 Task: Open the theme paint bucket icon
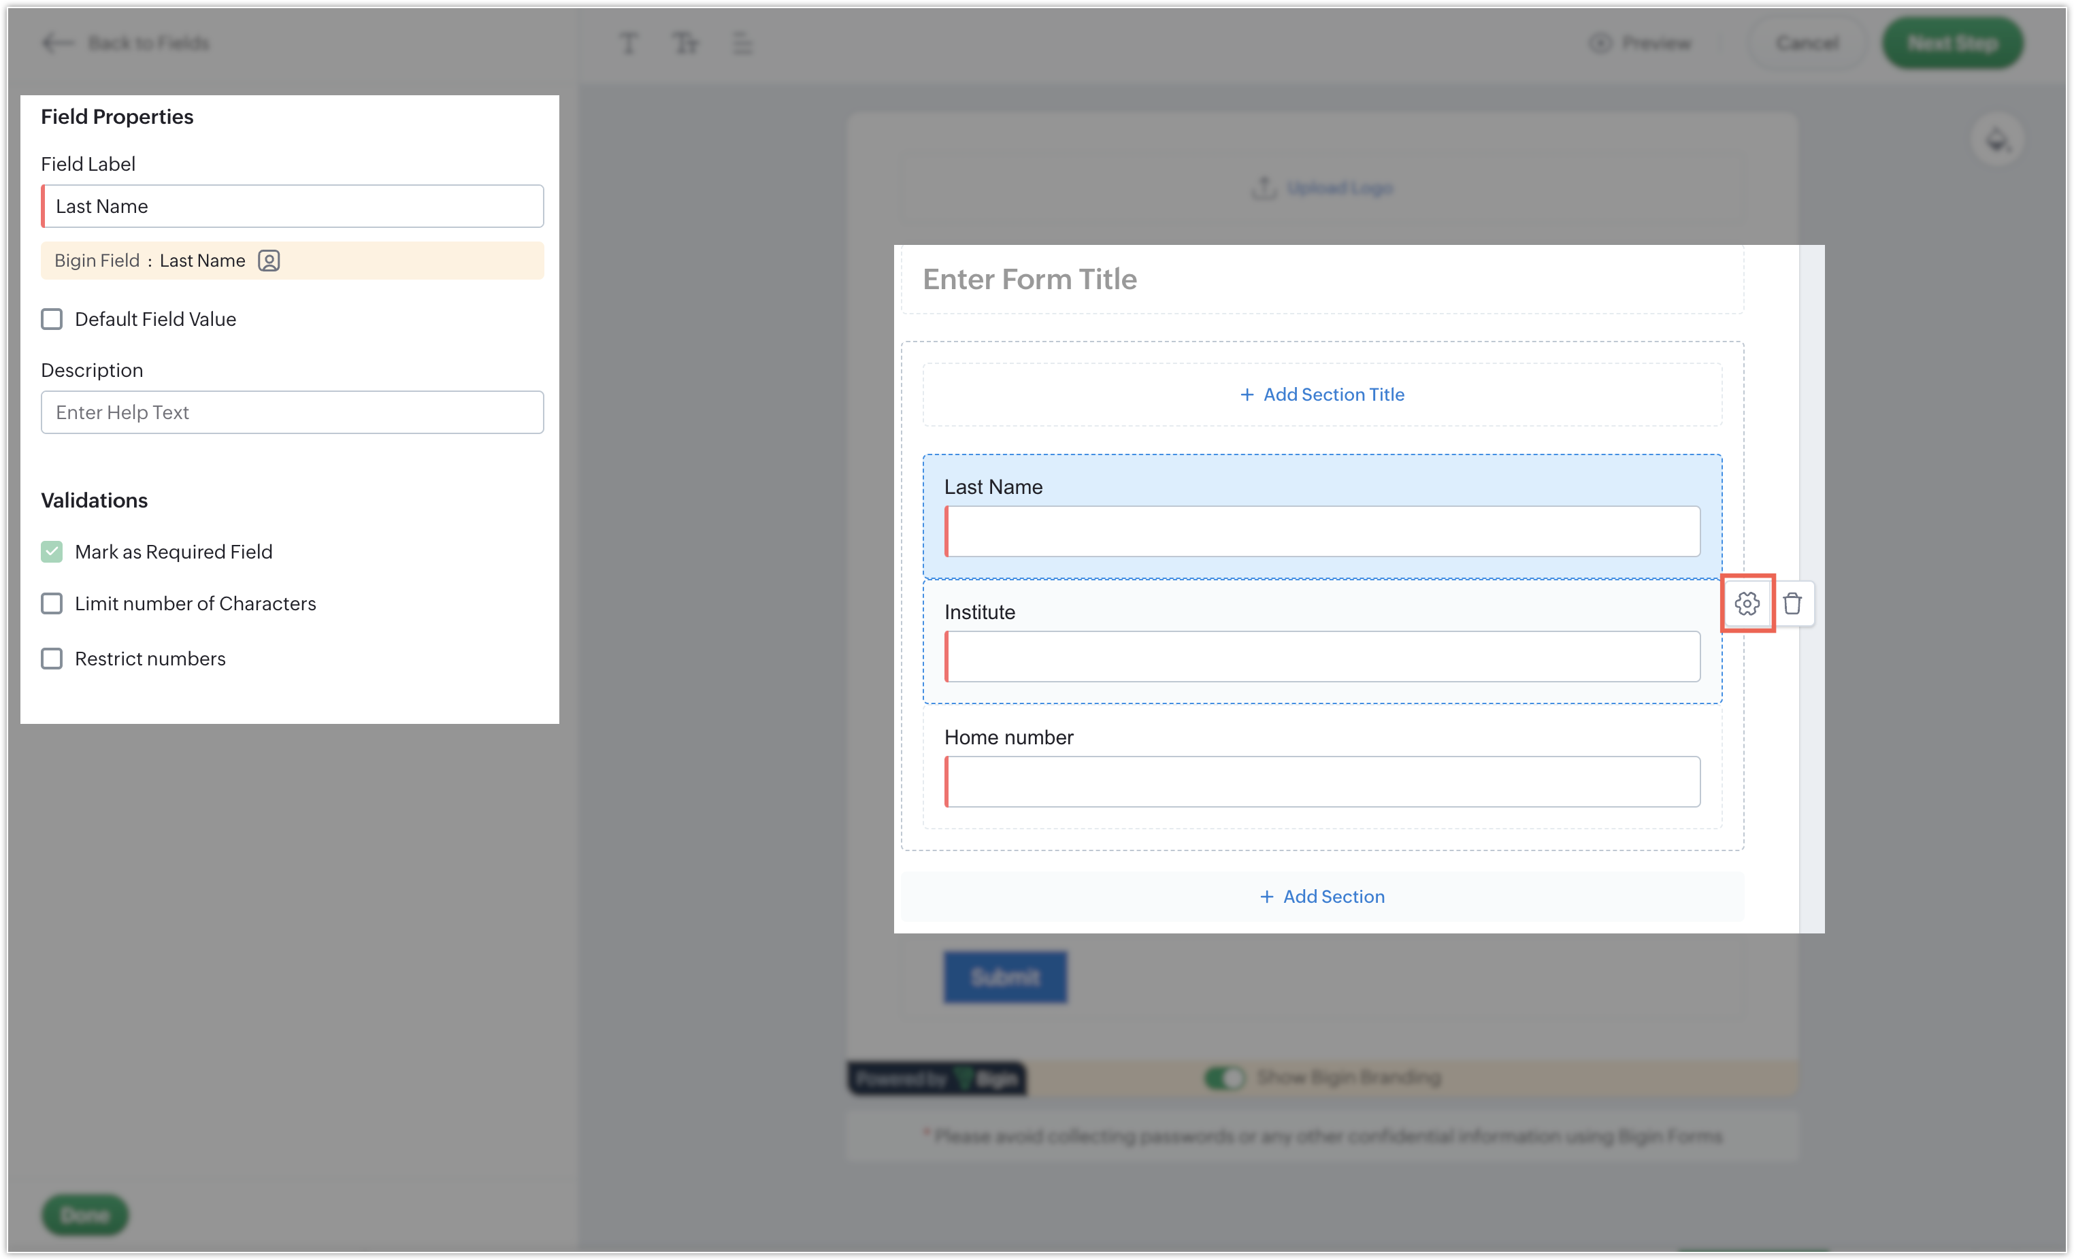coord(1996,139)
